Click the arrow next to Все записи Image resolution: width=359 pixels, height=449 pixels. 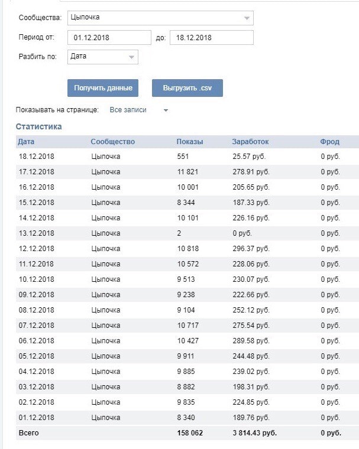[166, 110]
